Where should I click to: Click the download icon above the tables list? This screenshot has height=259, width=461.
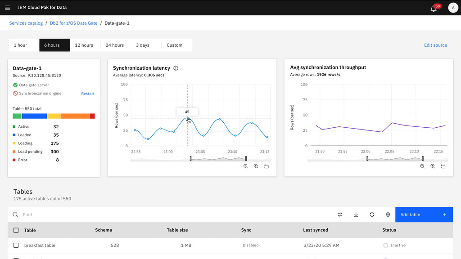pyautogui.click(x=356, y=214)
